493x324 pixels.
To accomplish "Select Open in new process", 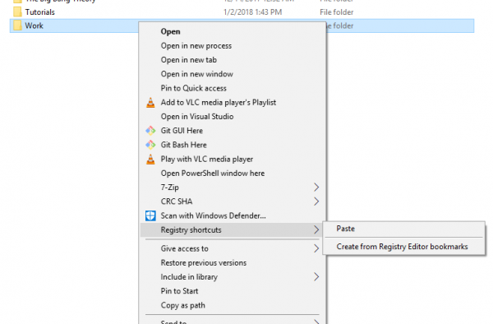I will (232, 45).
